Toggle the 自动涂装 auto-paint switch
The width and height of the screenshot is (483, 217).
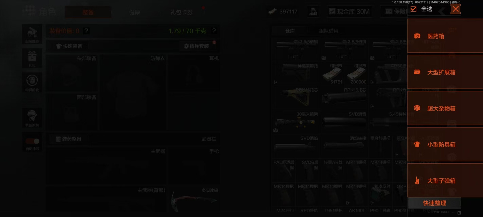pos(32,141)
